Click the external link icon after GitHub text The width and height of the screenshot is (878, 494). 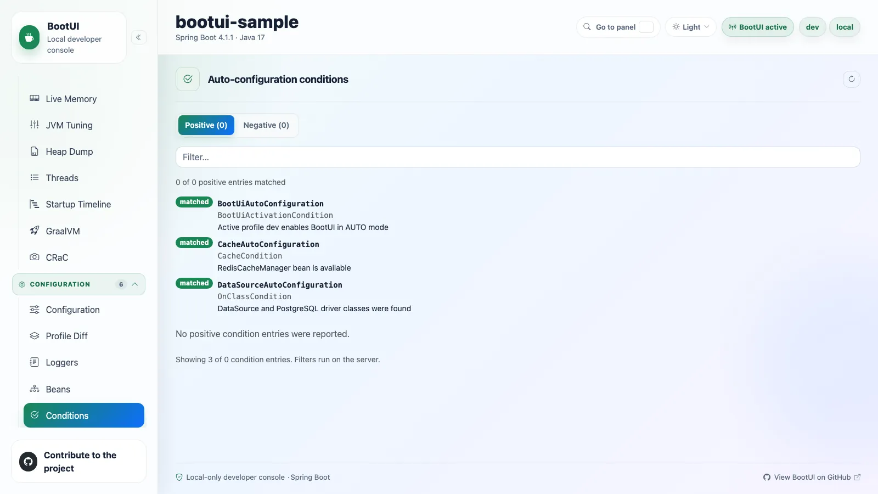pyautogui.click(x=857, y=478)
